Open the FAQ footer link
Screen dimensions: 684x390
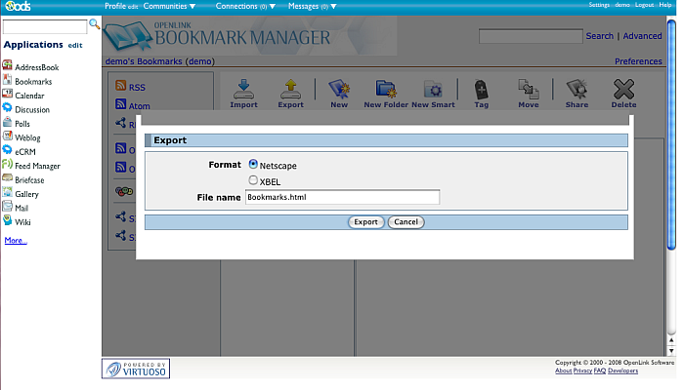point(600,370)
